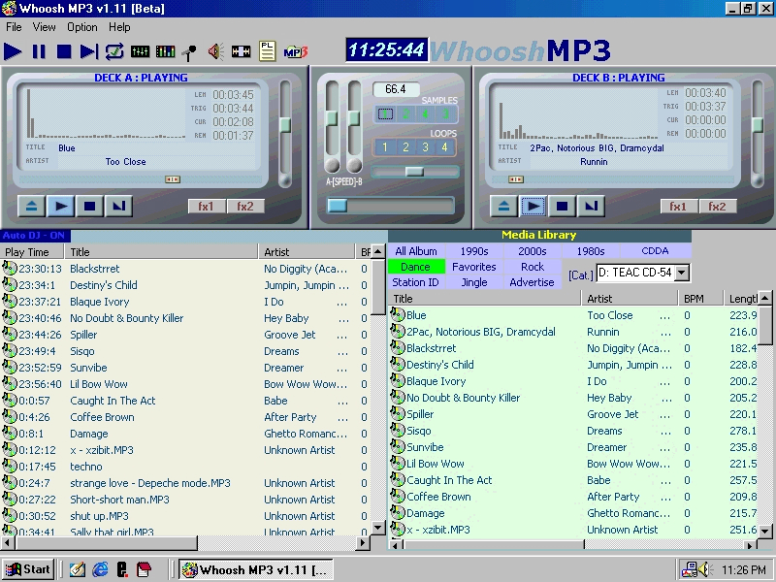Click the Deck B volume slider handle

pos(758,124)
